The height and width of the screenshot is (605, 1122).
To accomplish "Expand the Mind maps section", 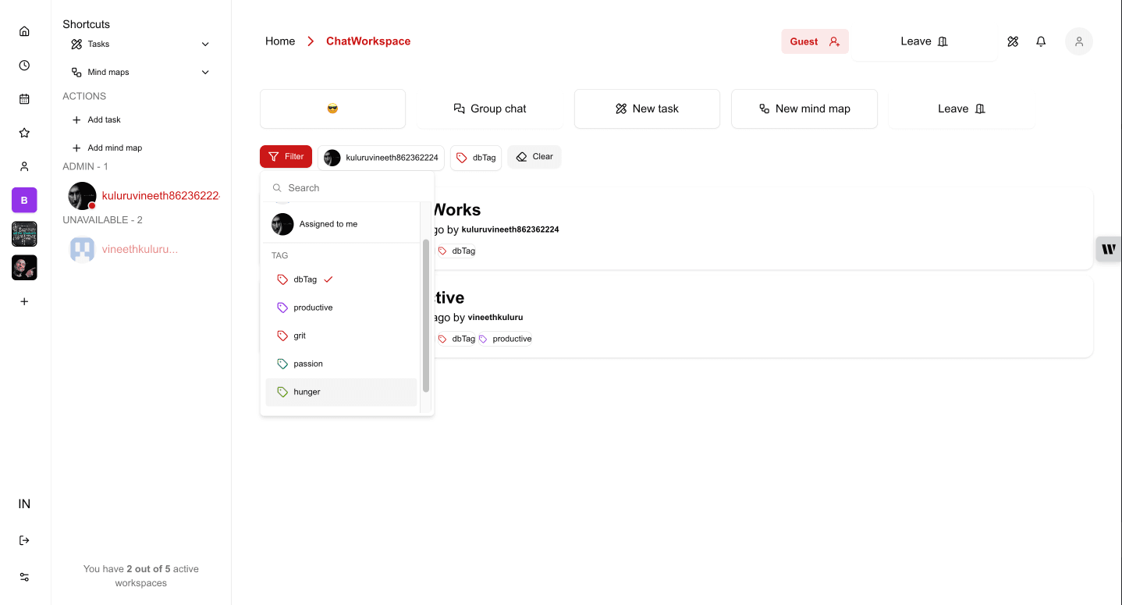I will [204, 72].
